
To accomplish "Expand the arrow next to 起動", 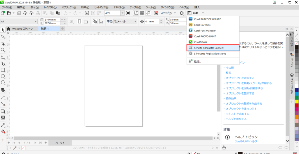I will (x=203, y=13).
